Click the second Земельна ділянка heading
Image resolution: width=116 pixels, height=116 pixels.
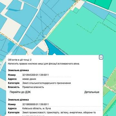tap(18, 100)
